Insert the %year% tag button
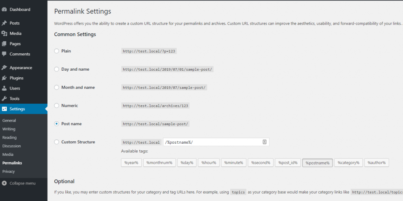 [131, 163]
